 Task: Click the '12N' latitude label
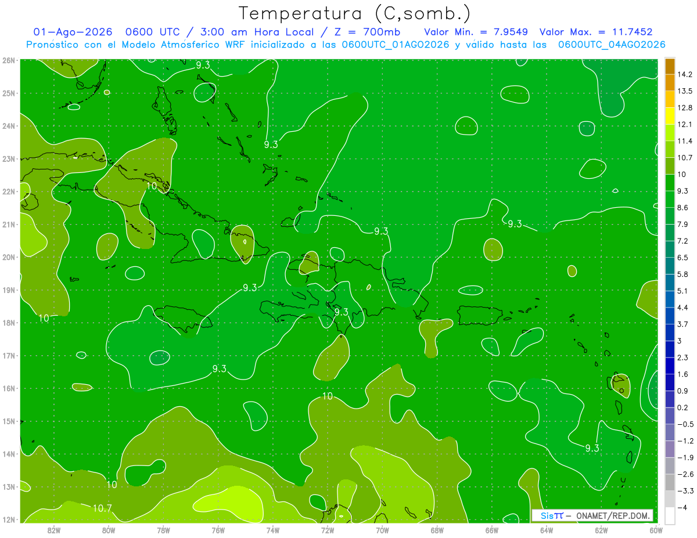[x=9, y=519]
